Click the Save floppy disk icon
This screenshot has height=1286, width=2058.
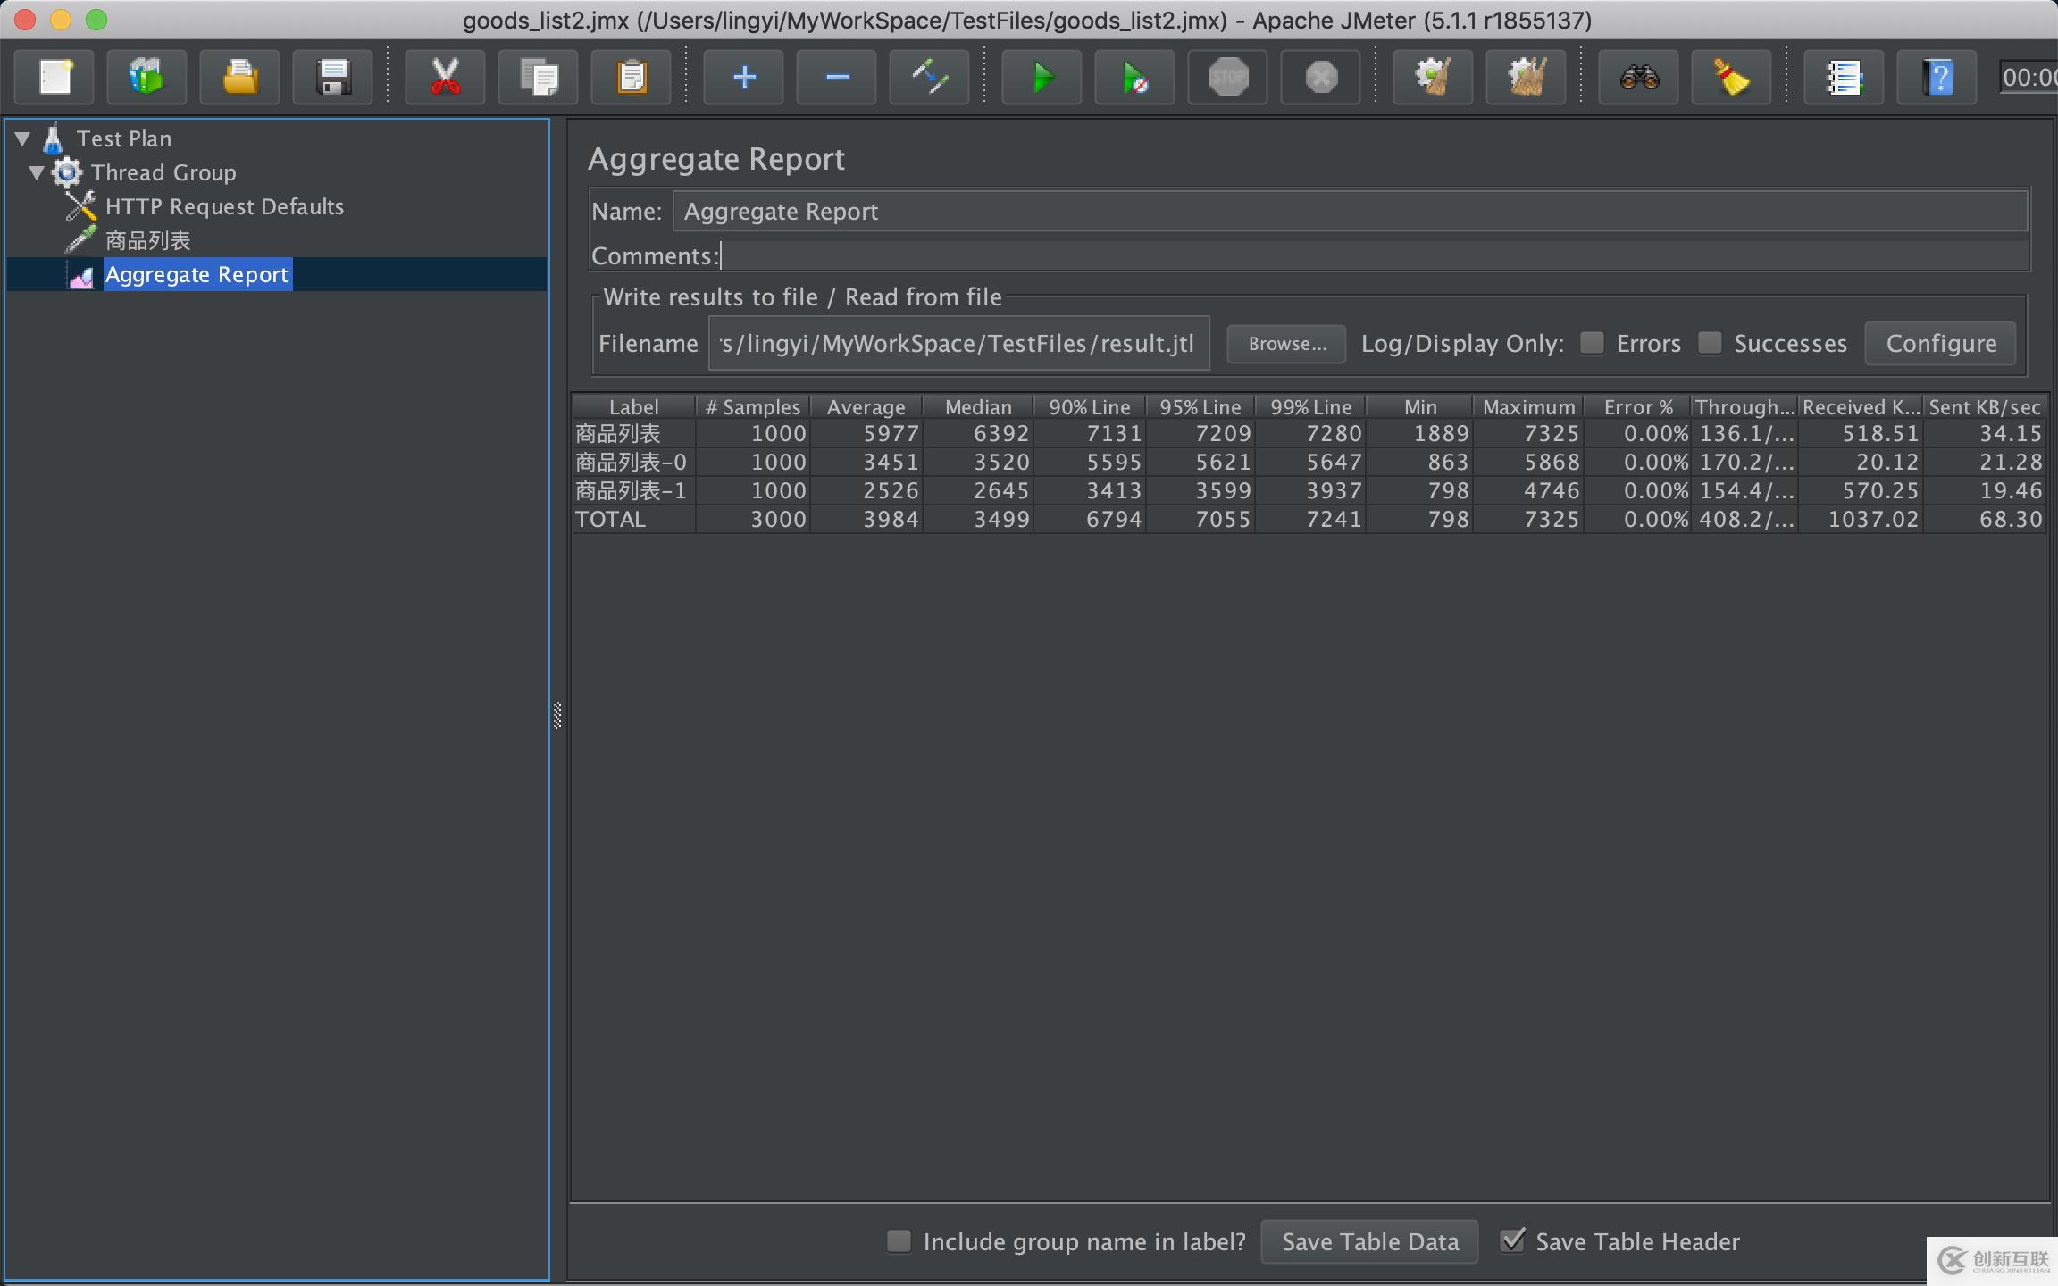(x=333, y=78)
